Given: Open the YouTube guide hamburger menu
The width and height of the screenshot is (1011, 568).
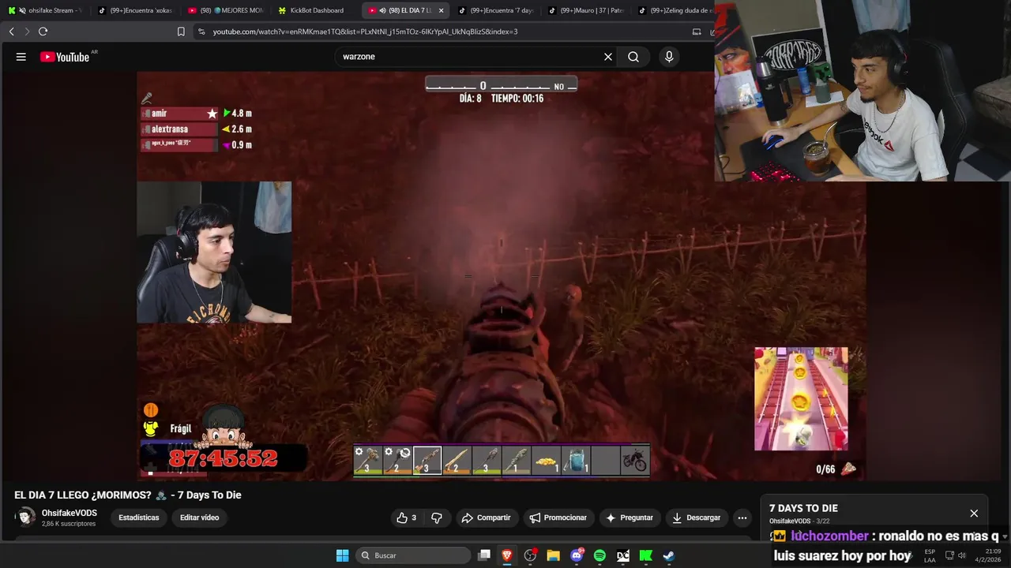Looking at the screenshot, I should click(x=21, y=57).
